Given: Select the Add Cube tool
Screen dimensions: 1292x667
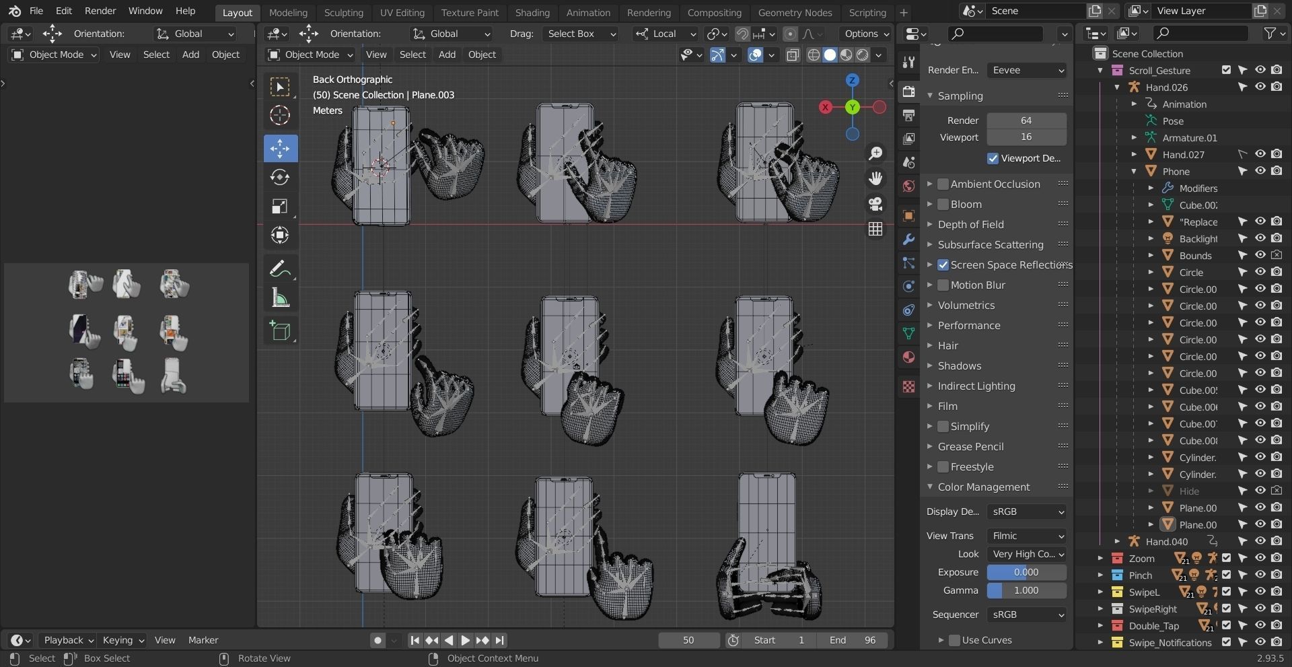Looking at the screenshot, I should pyautogui.click(x=280, y=331).
